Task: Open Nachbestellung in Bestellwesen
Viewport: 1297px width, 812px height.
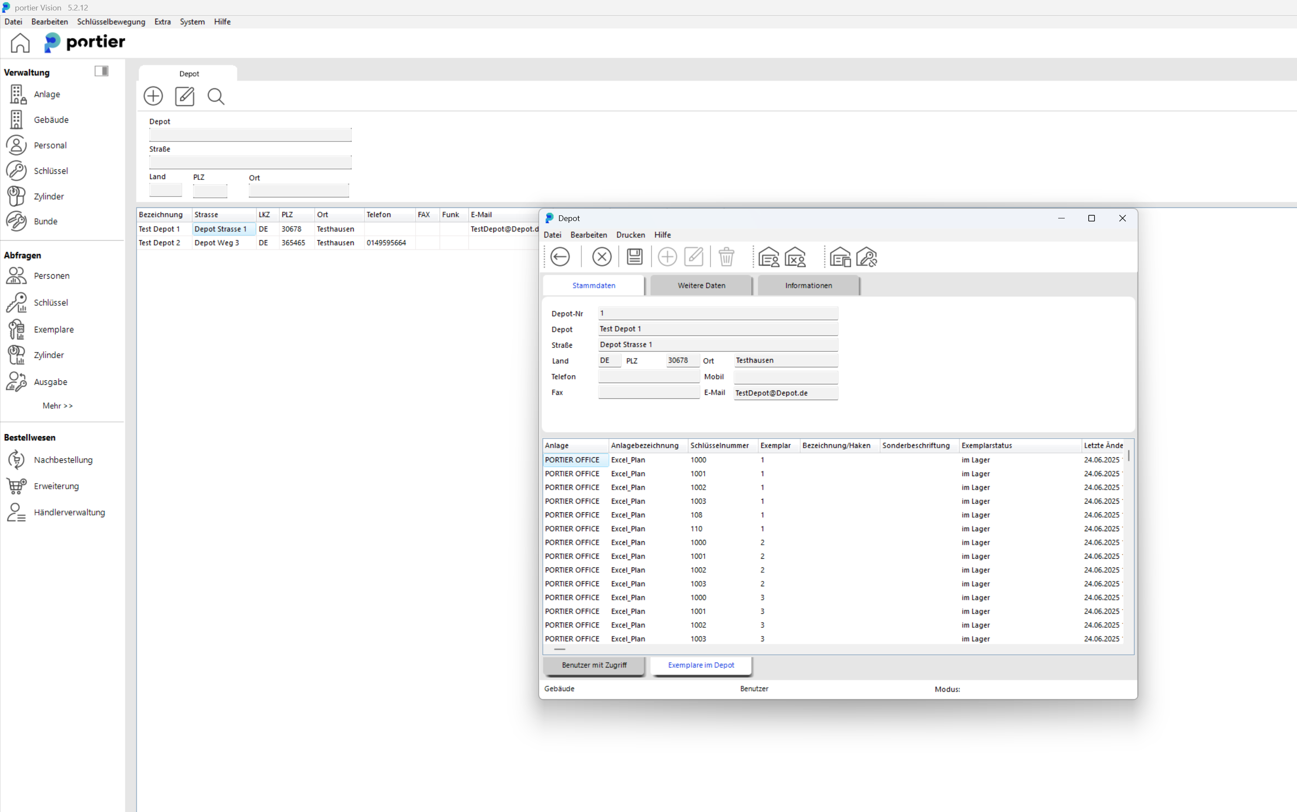Action: coord(63,460)
